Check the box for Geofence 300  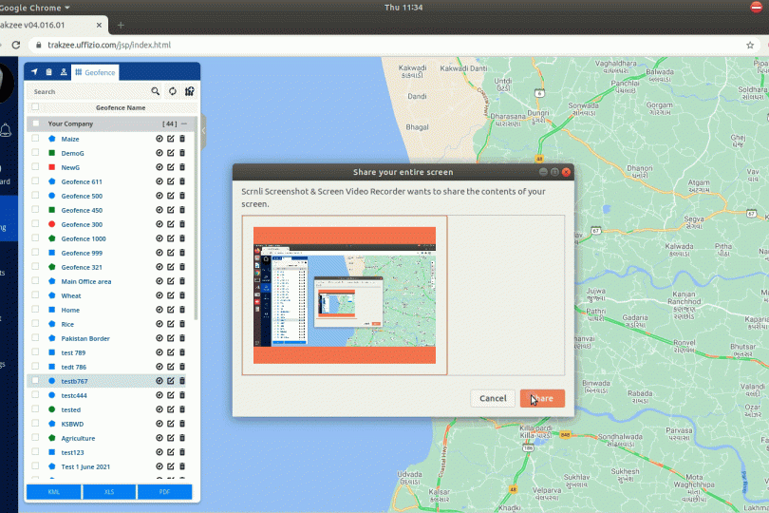click(36, 224)
